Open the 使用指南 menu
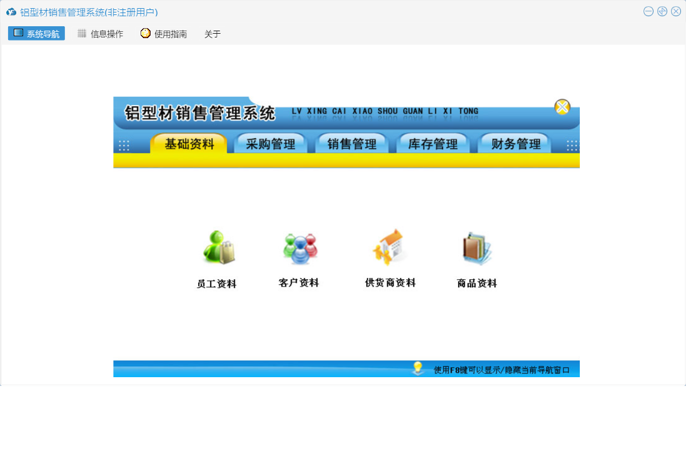Screen dimensions: 686x449 coord(164,34)
